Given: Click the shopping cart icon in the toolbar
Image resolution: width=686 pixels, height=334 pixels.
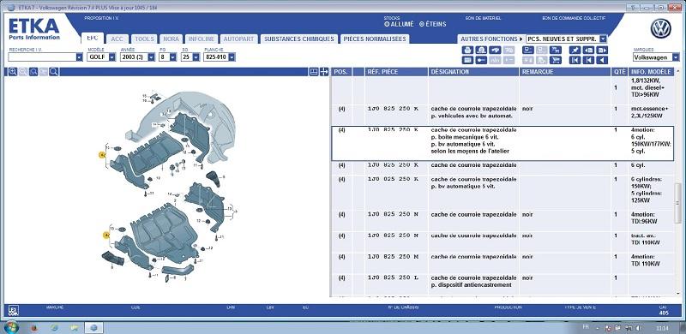Looking at the screenshot, I should pos(556,60).
